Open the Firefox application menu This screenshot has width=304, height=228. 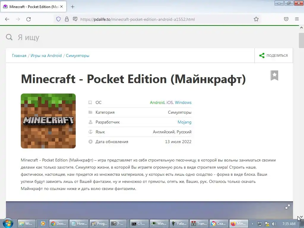297,19
